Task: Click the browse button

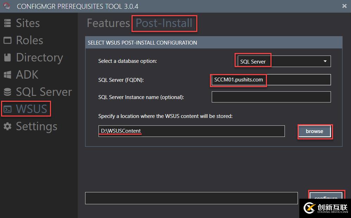Action: (314, 131)
